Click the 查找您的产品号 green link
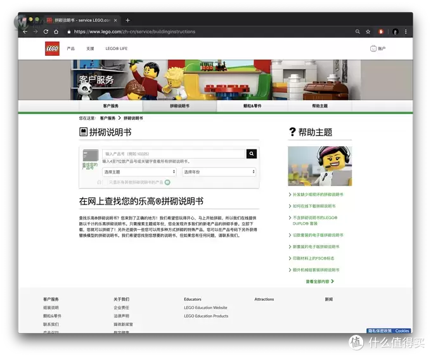431x357 pixels. [89, 166]
